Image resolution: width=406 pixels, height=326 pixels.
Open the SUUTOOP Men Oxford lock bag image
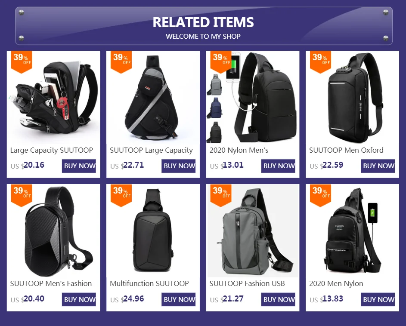pyautogui.click(x=353, y=97)
